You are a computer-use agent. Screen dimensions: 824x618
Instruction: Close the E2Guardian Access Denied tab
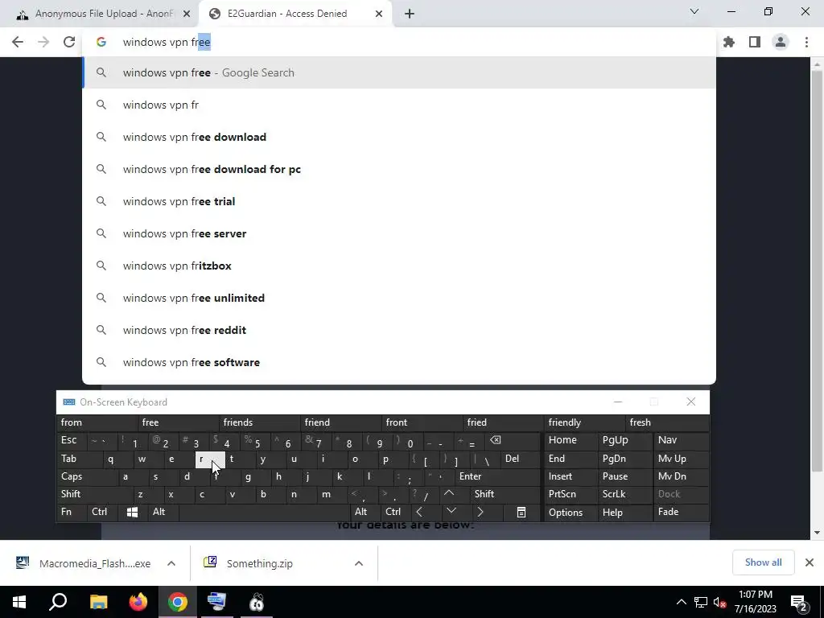[379, 14]
